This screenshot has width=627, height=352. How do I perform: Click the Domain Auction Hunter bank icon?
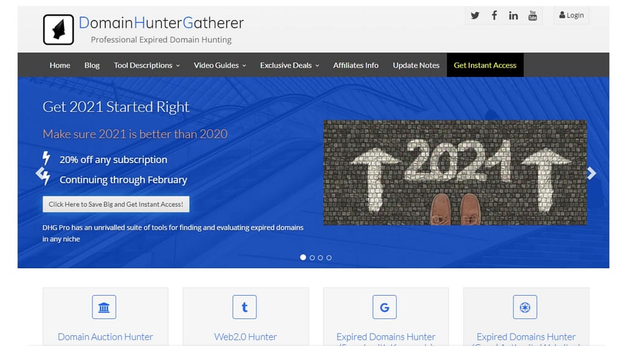[103, 307]
